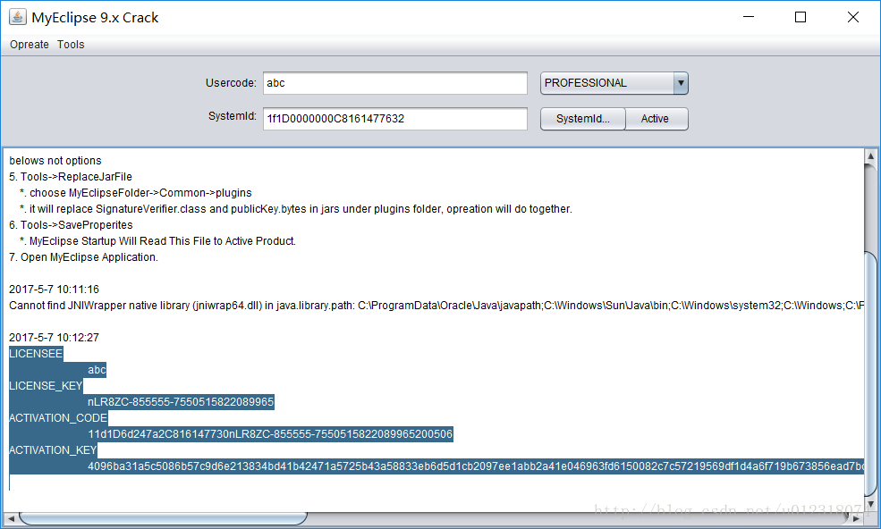Click the LICENSE_KEY label

coord(47,386)
